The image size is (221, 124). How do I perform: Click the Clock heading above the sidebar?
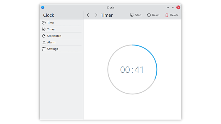pos(49,15)
